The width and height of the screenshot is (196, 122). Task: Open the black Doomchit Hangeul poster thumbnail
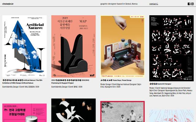click(x=171, y=48)
